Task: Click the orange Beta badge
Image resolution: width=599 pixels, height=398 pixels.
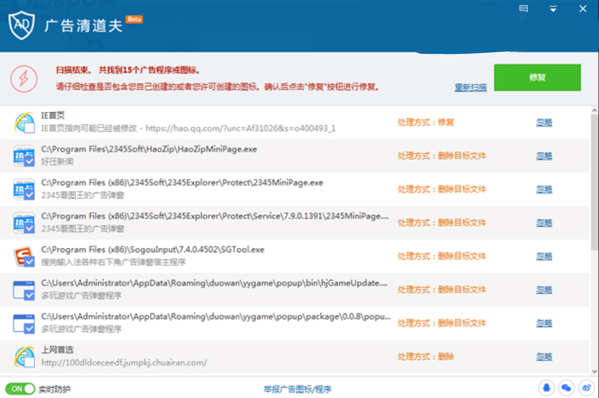Action: [x=134, y=19]
